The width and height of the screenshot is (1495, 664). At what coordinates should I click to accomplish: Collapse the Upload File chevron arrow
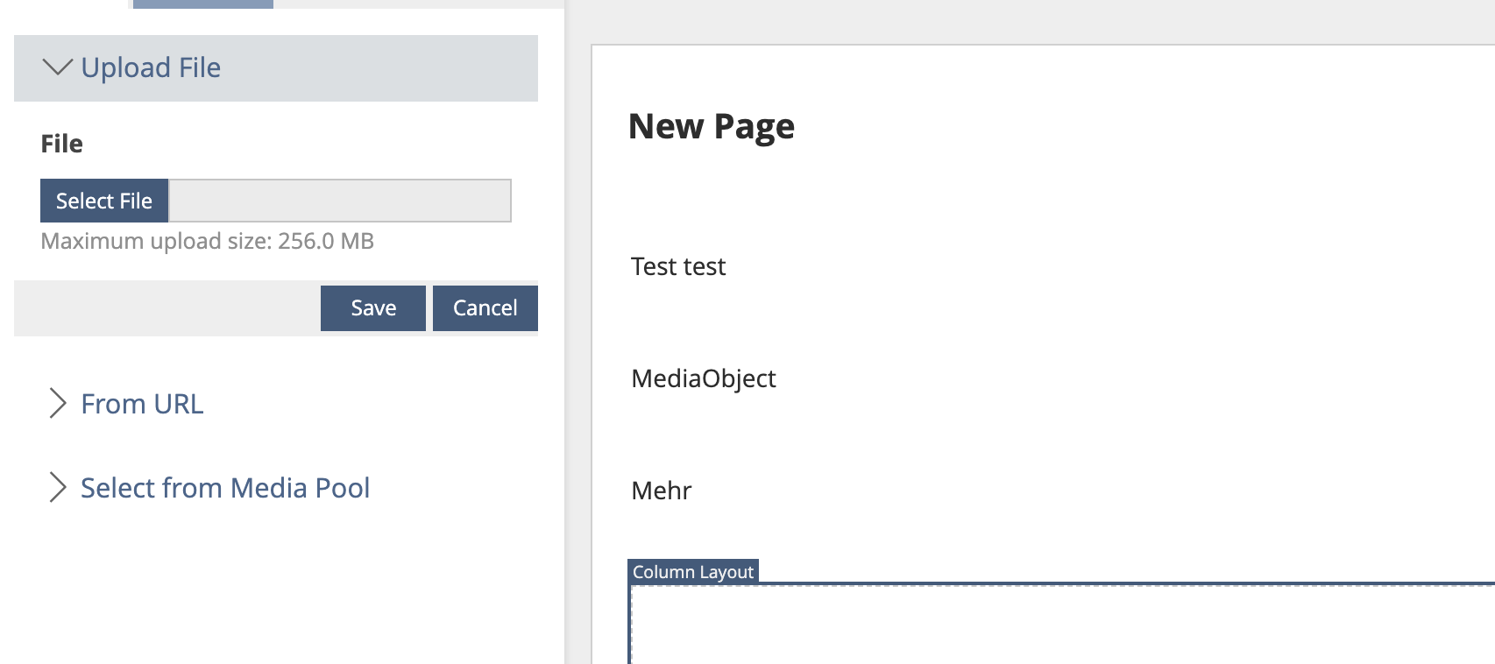[57, 67]
